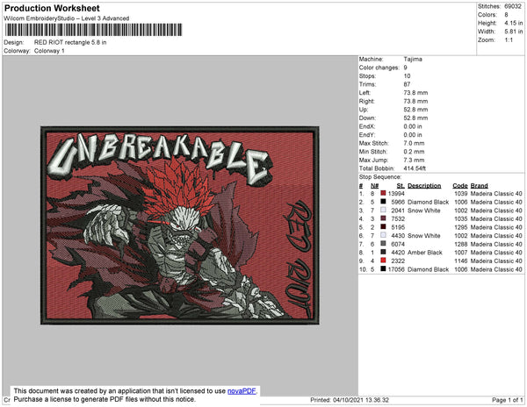Click gray swatch for stop 7 (code 1288)
Viewport: 527px width, 407px height.
point(383,244)
